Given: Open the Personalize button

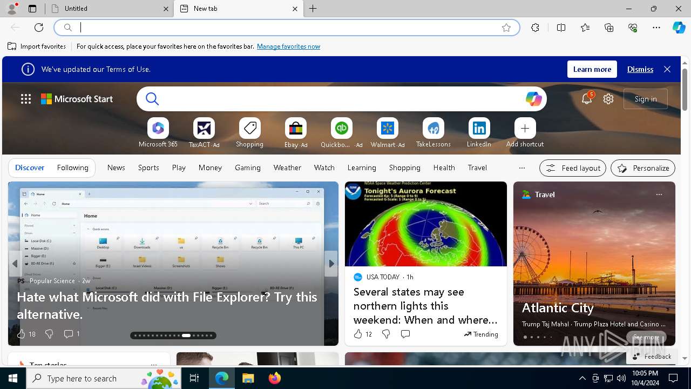Looking at the screenshot, I should pos(643,168).
